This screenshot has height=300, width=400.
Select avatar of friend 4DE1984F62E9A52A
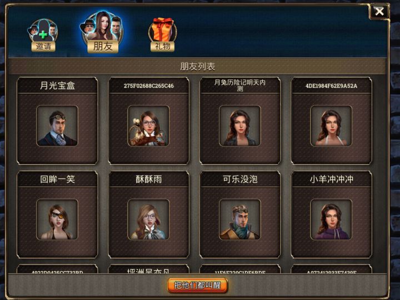tap(331, 126)
